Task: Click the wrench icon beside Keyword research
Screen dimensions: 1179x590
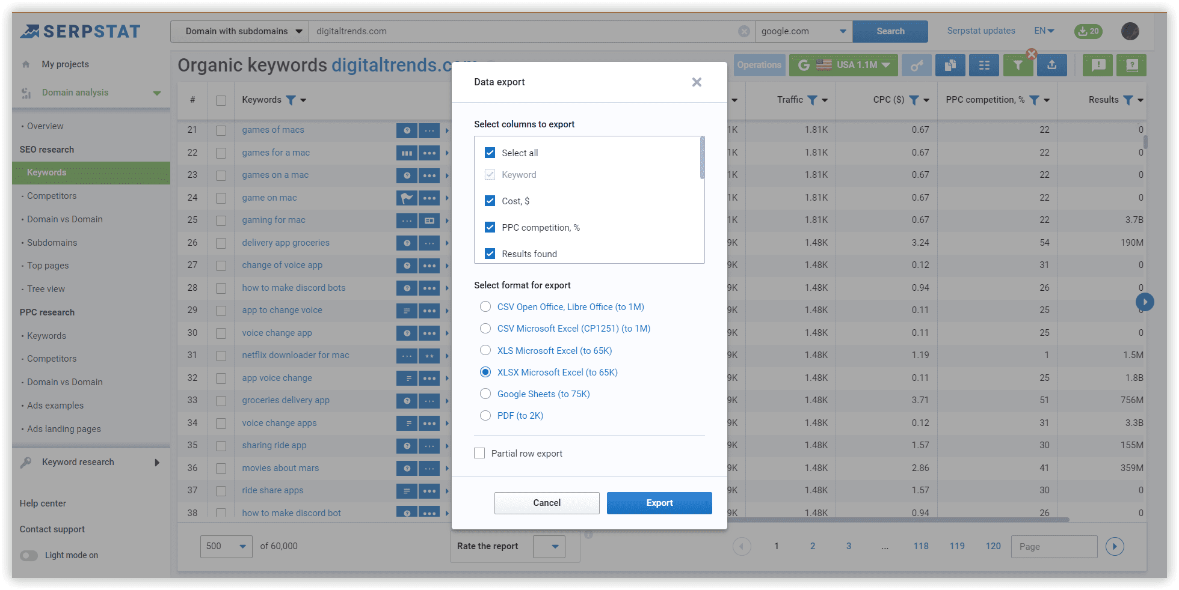Action: click(26, 462)
